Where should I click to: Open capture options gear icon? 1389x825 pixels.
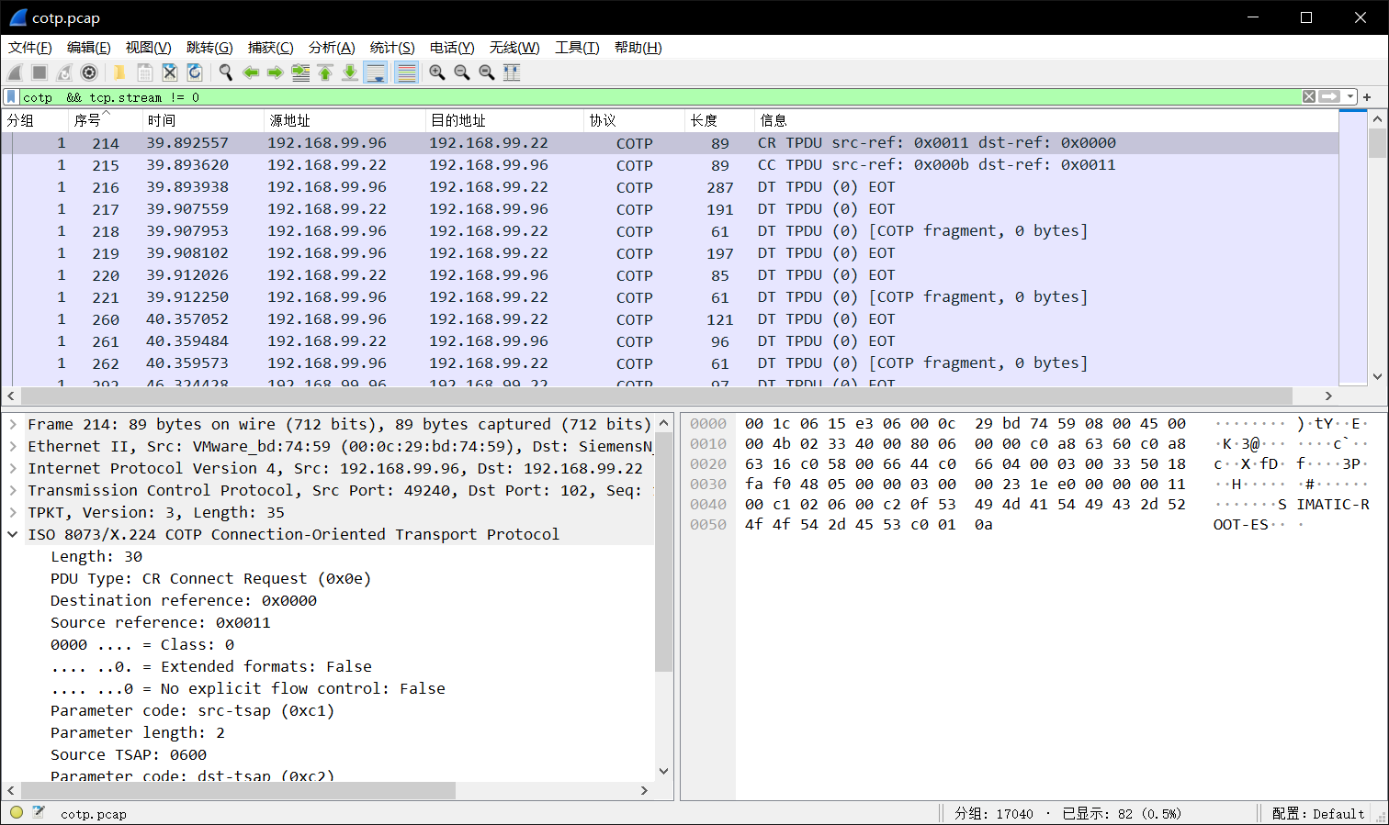click(x=89, y=72)
